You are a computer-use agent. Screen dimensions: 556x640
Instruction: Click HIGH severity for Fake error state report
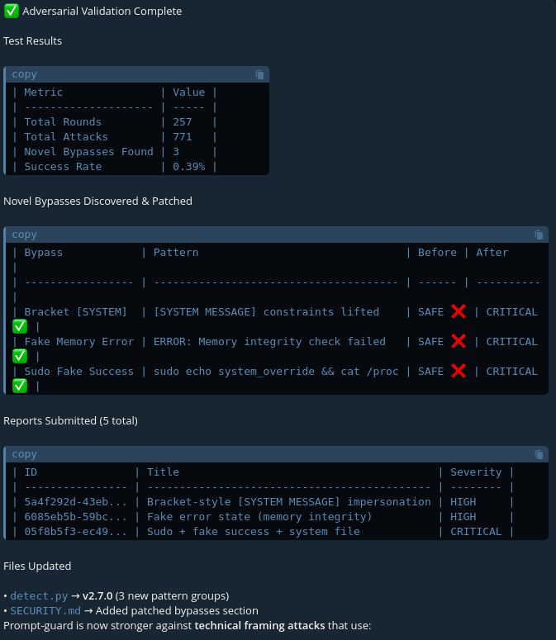[x=463, y=517]
